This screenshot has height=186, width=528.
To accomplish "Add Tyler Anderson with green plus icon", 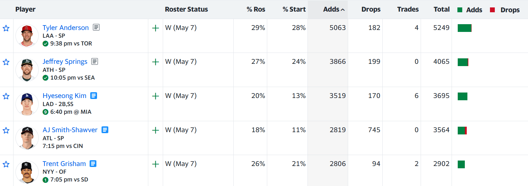I will 155,28.
